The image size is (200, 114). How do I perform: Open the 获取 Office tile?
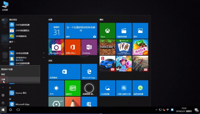coord(73,47)
